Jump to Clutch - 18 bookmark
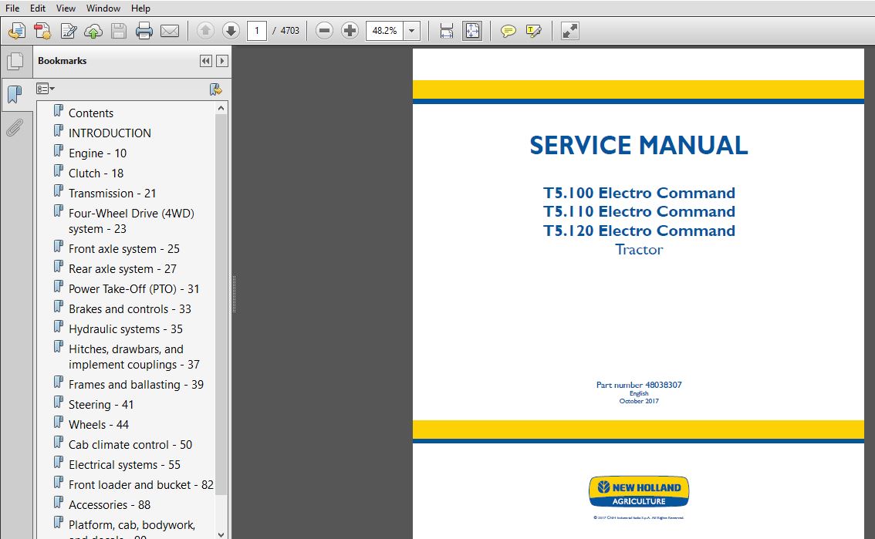This screenshot has width=875, height=539. (x=96, y=173)
